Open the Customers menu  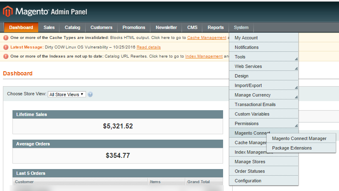tap(101, 27)
